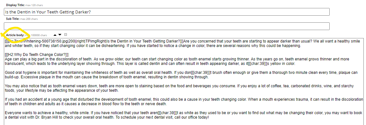
Task: Focus the empty Sub Title field
Action: tap(167, 26)
